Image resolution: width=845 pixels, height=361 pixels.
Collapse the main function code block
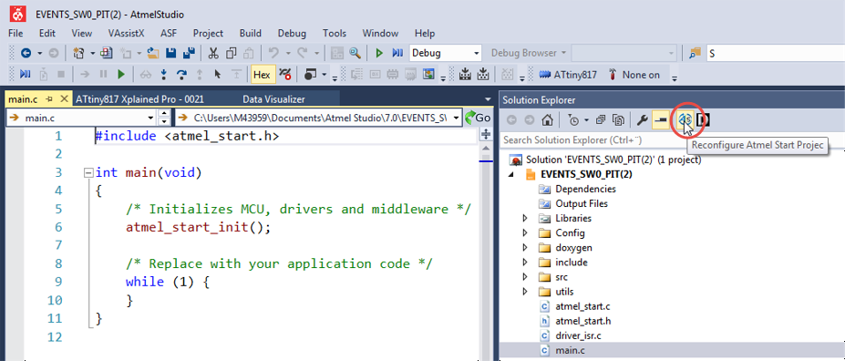88,173
